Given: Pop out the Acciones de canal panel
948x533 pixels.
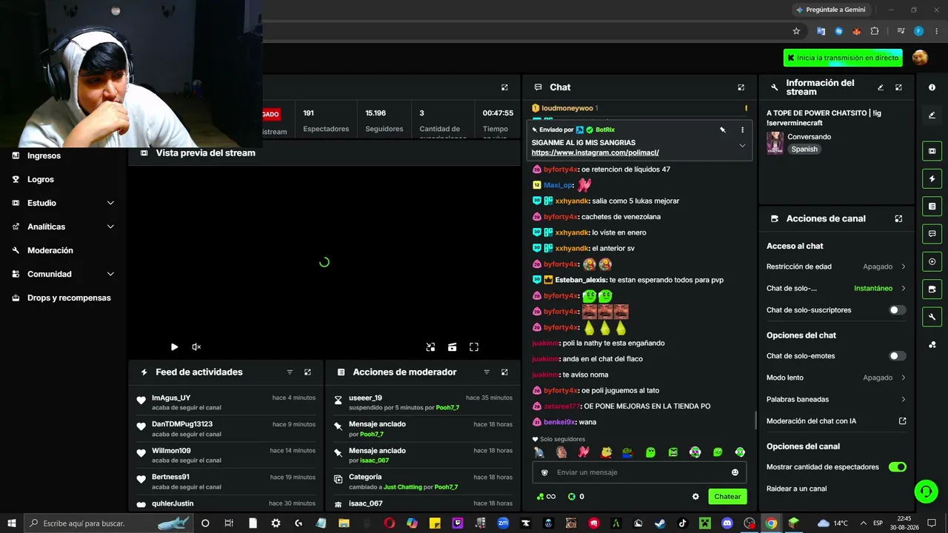Looking at the screenshot, I should 898,218.
